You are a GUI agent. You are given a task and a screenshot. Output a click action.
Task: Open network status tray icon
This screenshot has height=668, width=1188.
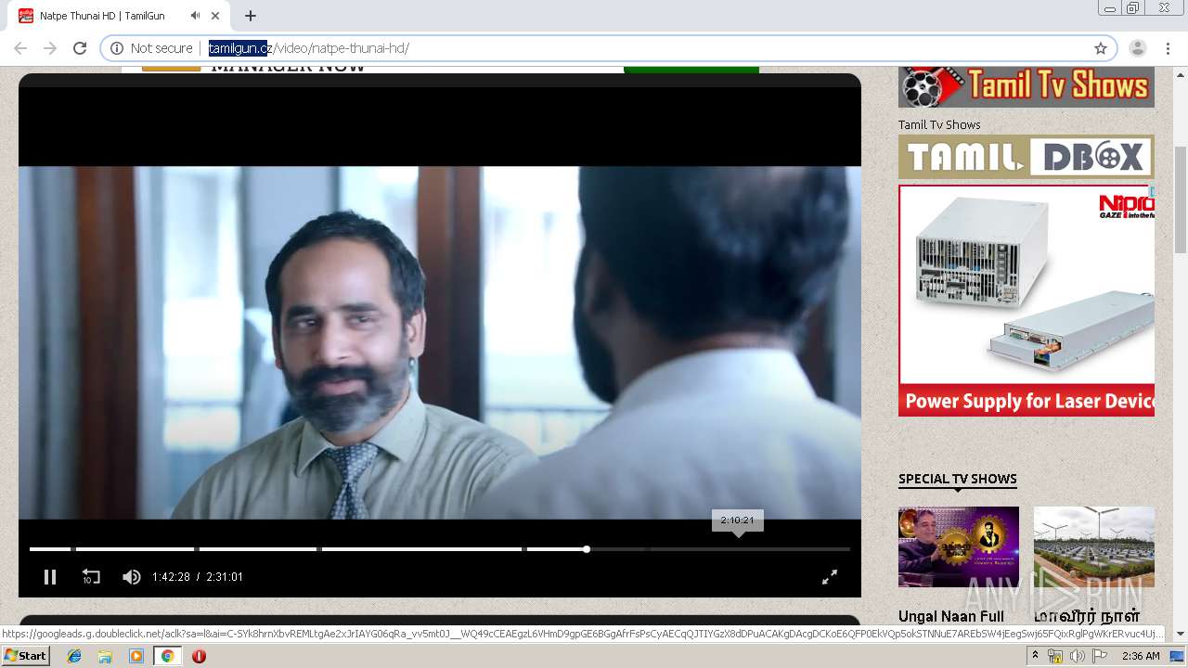(1055, 656)
